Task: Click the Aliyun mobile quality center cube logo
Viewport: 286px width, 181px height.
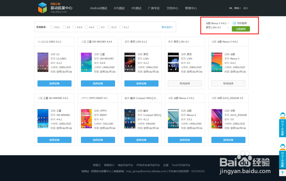Action: (x=42, y=8)
